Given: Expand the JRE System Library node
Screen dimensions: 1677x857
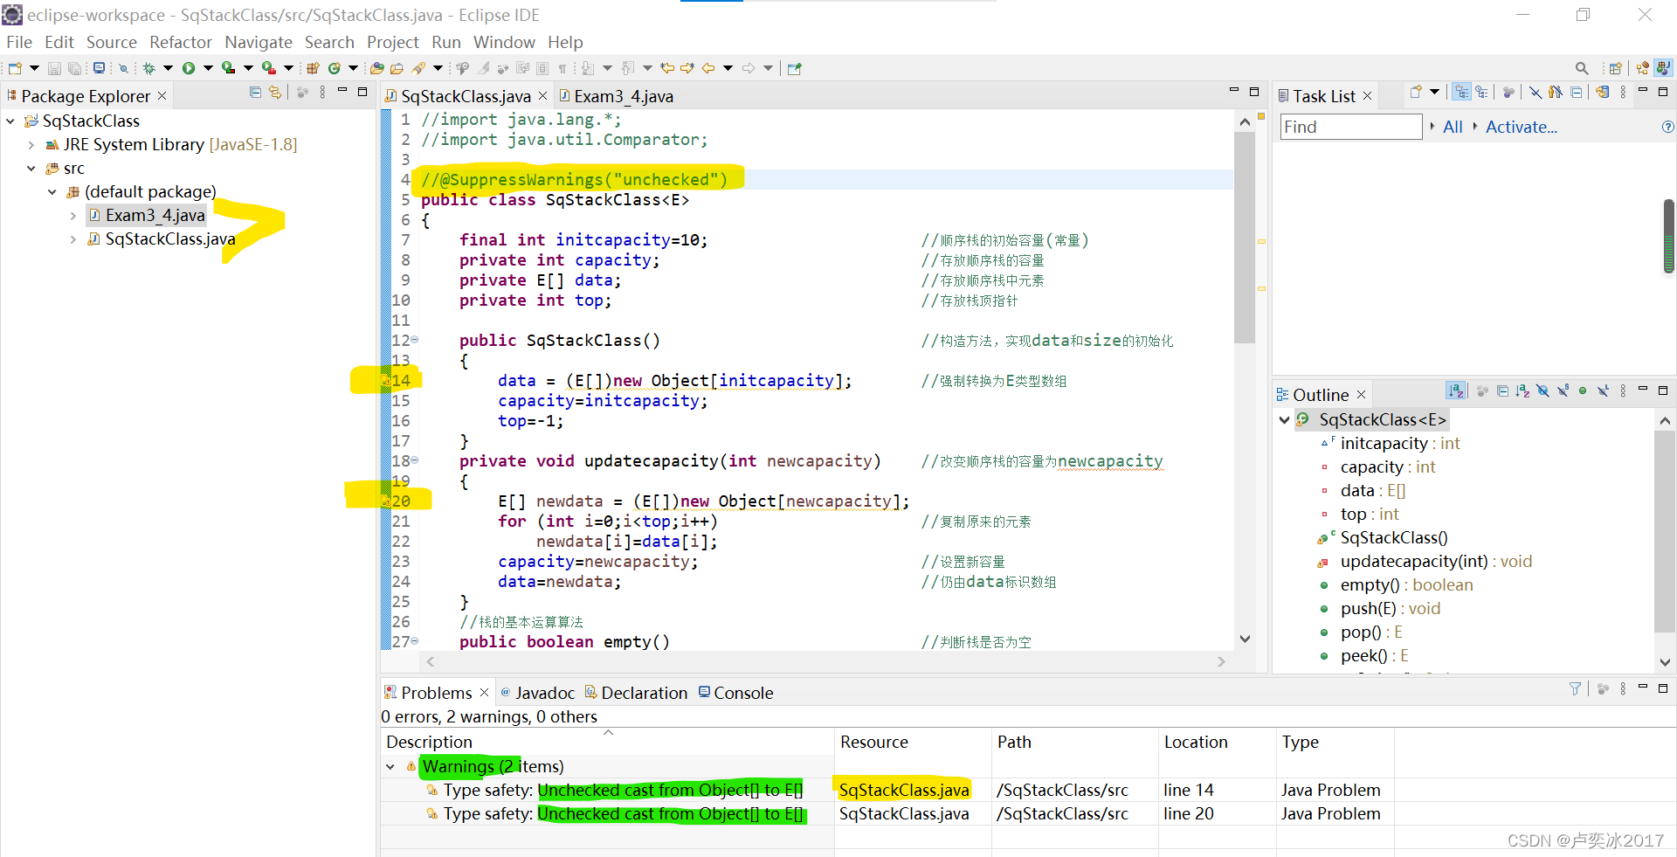Looking at the screenshot, I should point(32,145).
